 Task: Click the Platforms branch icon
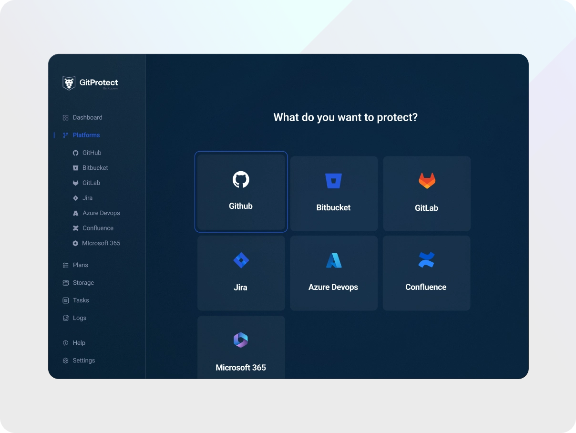(x=66, y=135)
